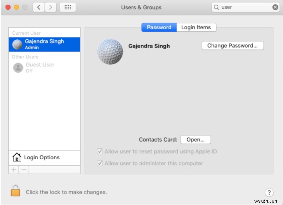Remove a user with the minus button

pyautogui.click(x=24, y=169)
